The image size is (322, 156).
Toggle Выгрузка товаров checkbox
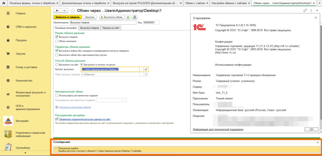[x=57, y=37]
